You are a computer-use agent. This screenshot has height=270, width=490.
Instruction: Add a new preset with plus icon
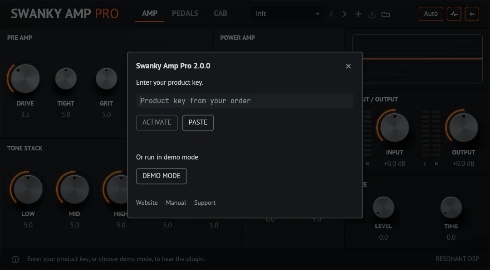[x=358, y=14]
